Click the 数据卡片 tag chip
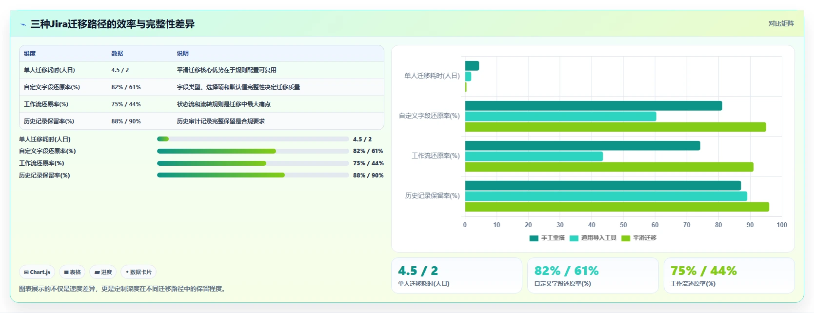The image size is (814, 313). [x=139, y=272]
